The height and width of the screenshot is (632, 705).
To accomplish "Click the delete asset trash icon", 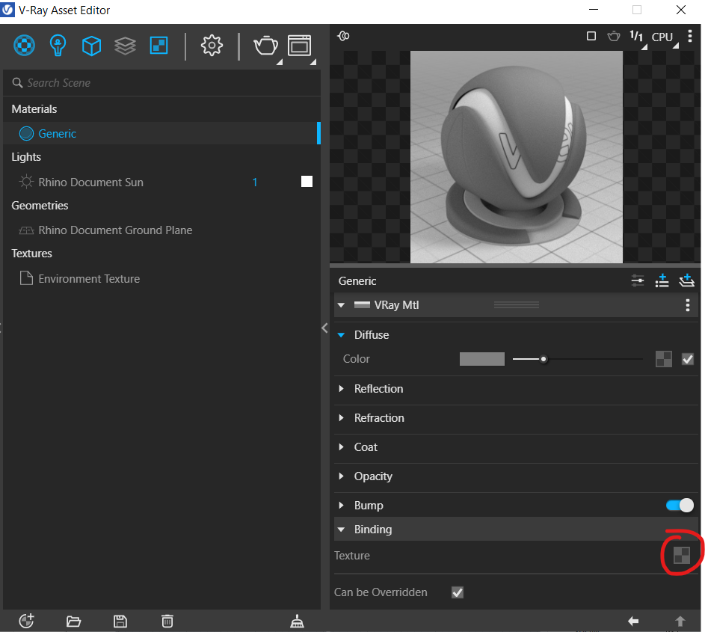I will pyautogui.click(x=167, y=622).
